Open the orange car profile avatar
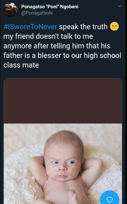The width and height of the screenshot is (127, 204). click(11, 10)
